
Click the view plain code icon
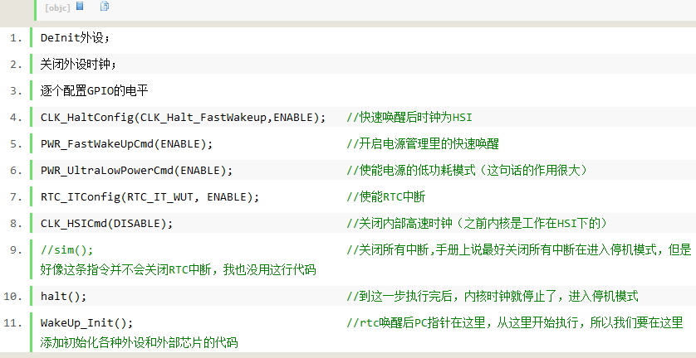point(80,6)
